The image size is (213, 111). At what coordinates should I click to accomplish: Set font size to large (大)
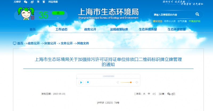(x=144, y=94)
